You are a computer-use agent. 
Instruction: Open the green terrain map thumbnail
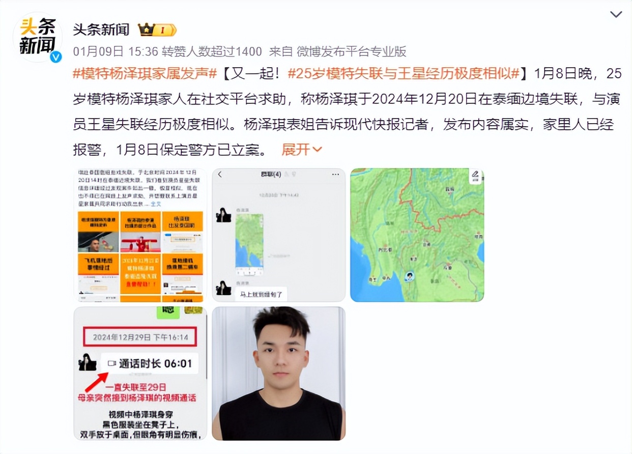click(x=417, y=235)
